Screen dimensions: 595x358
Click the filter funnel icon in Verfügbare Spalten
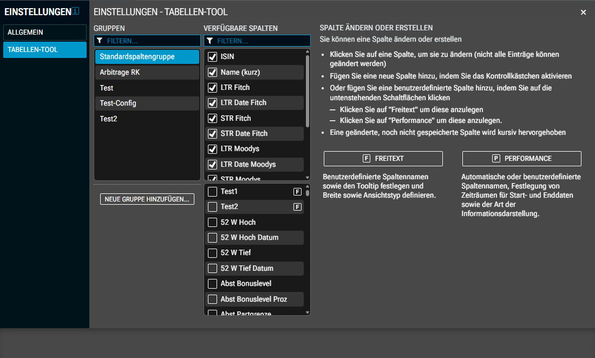pos(210,41)
